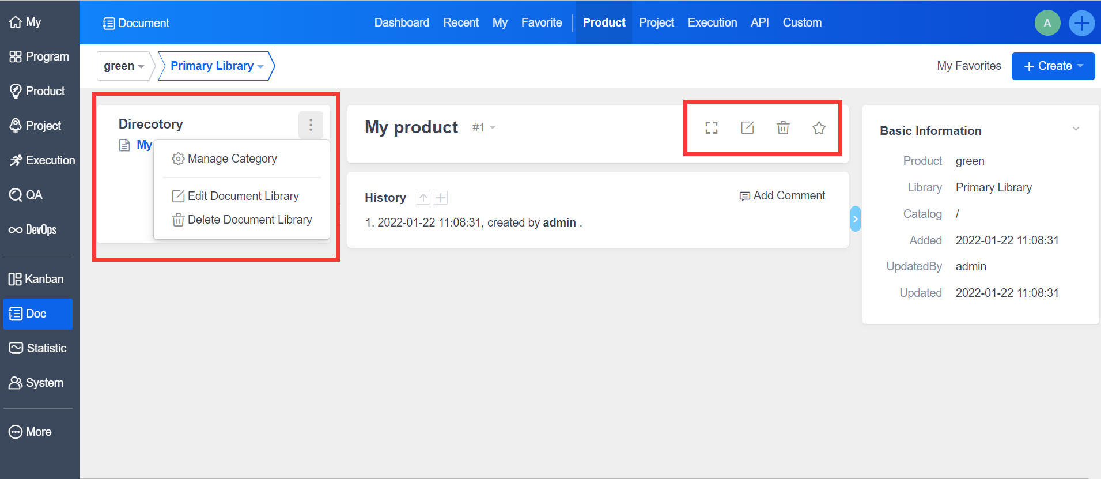The height and width of the screenshot is (479, 1101).
Task: Open My Favorites
Action: click(x=968, y=66)
